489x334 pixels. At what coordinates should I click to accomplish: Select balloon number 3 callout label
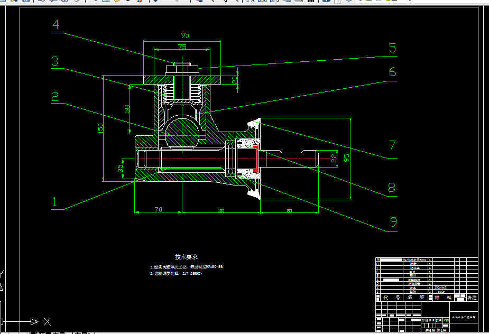tap(55, 61)
